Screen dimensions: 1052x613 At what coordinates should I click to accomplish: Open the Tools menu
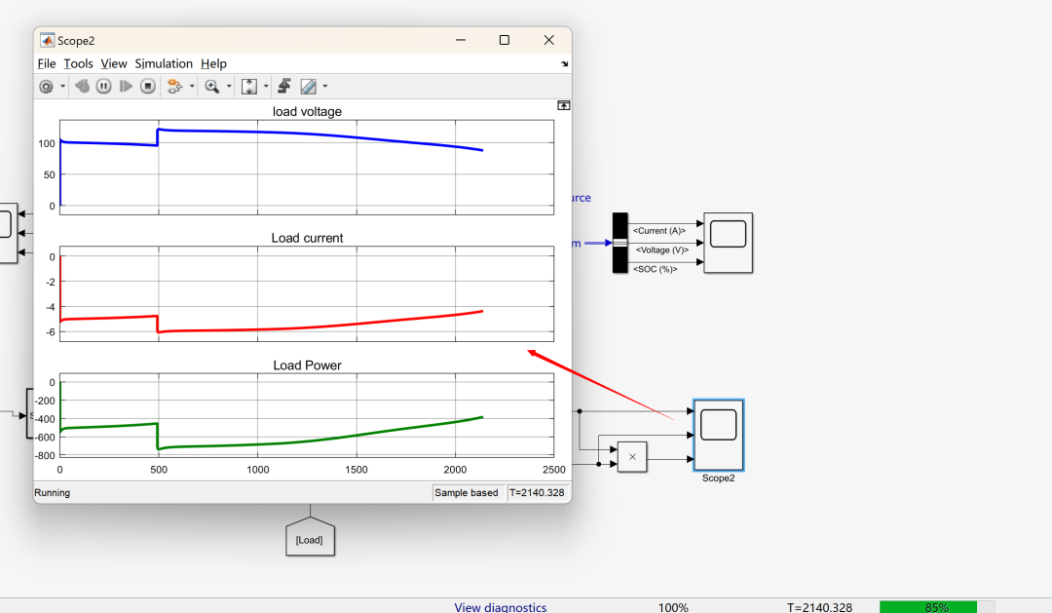pyautogui.click(x=78, y=63)
